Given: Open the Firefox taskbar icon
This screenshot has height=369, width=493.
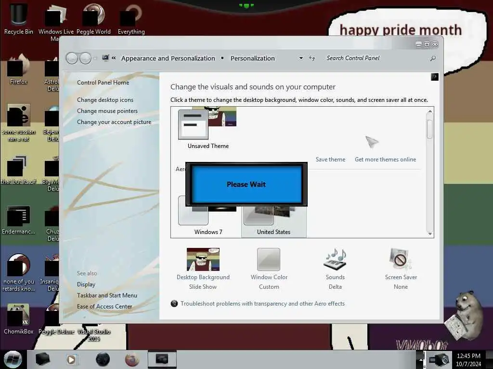Looking at the screenshot, I should coord(132,359).
